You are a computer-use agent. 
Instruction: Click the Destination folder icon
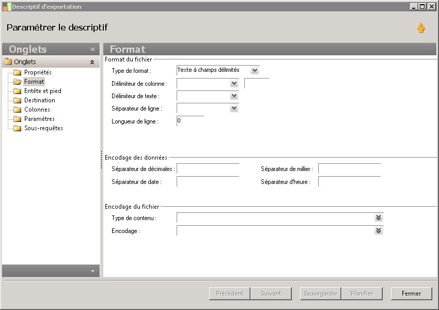click(x=17, y=100)
